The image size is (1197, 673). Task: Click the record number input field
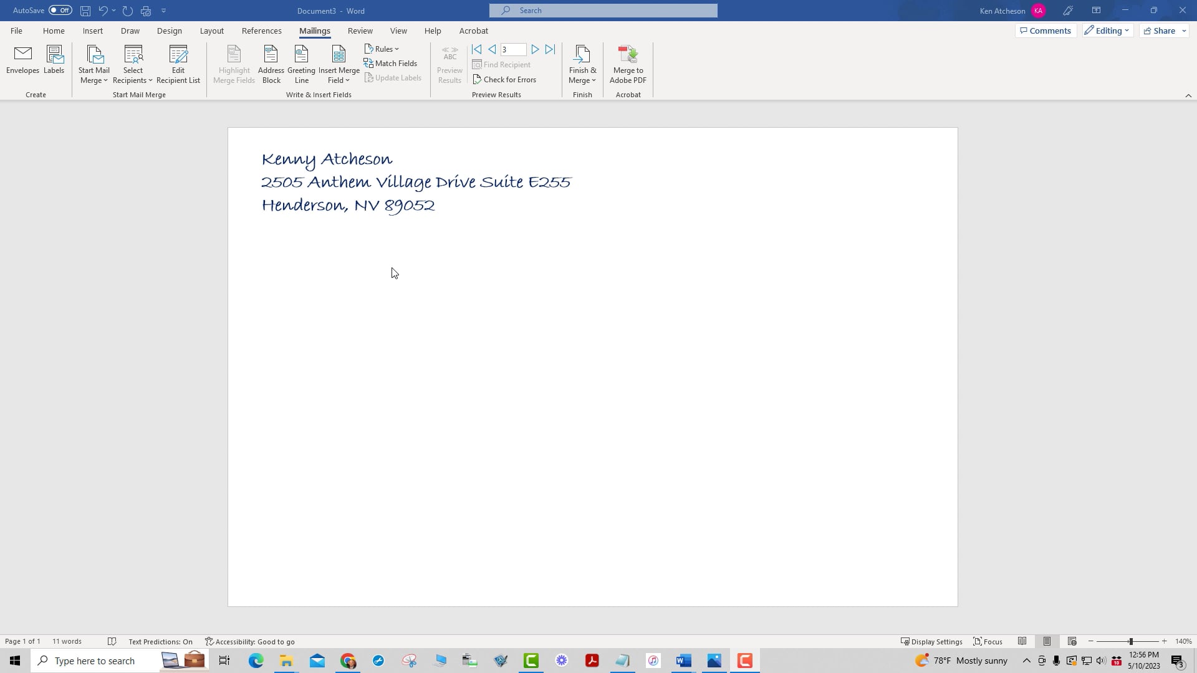(x=512, y=49)
